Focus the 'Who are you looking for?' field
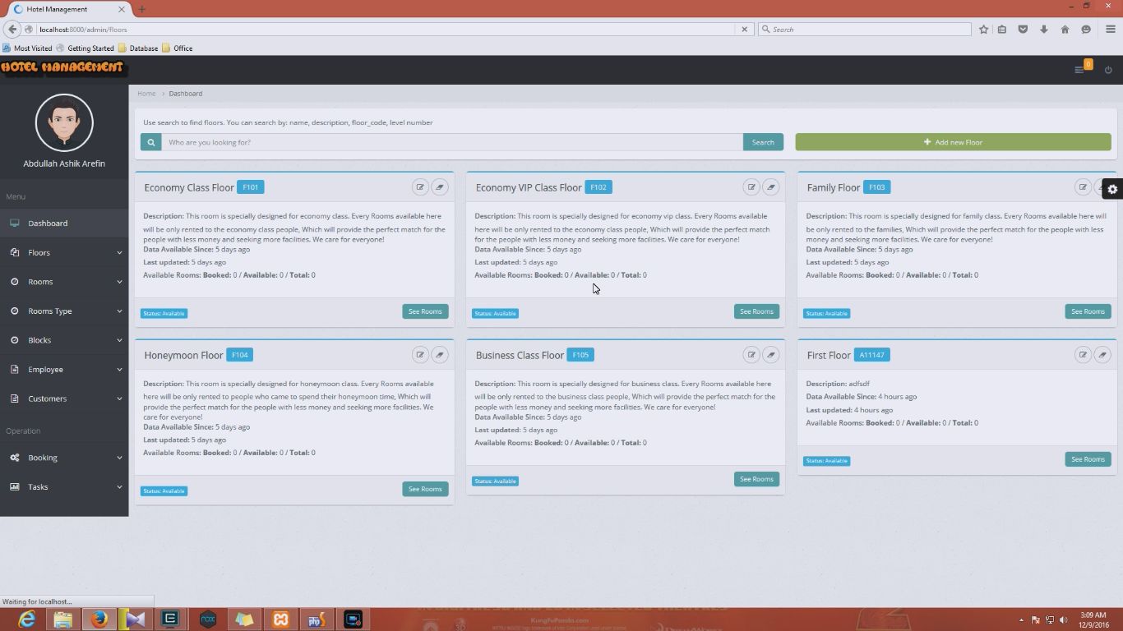Image resolution: width=1123 pixels, height=631 pixels. 451,142
